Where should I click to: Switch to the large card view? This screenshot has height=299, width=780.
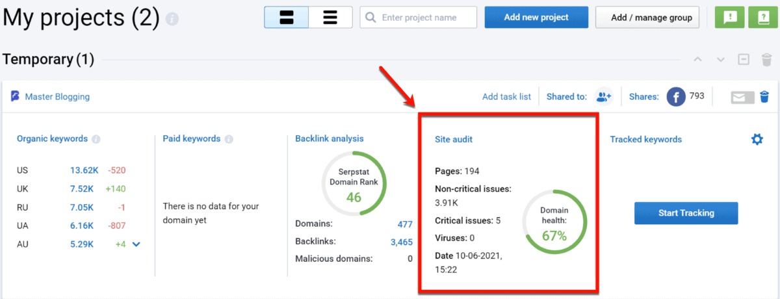[x=286, y=18]
